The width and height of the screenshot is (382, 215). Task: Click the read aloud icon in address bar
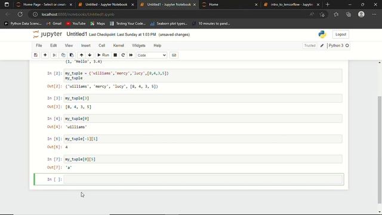click(312, 14)
